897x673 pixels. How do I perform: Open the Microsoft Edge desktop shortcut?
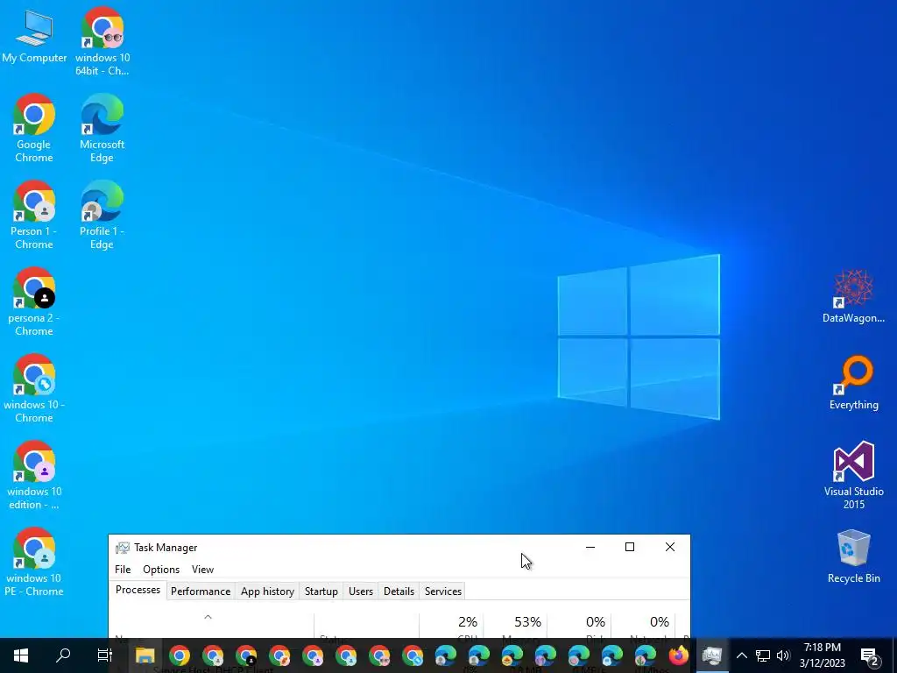click(x=102, y=128)
